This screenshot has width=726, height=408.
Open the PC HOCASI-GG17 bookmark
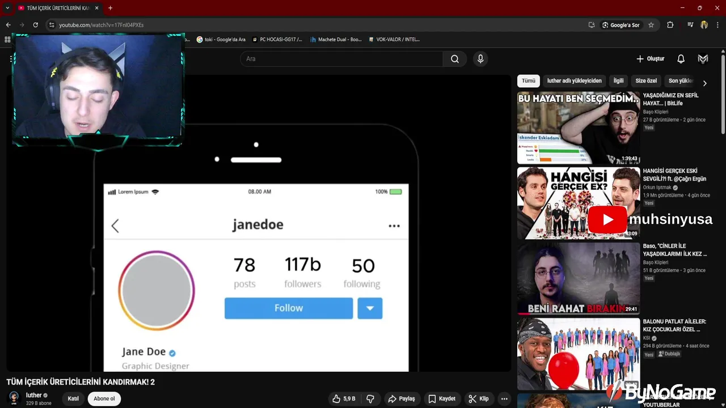[x=276, y=40]
